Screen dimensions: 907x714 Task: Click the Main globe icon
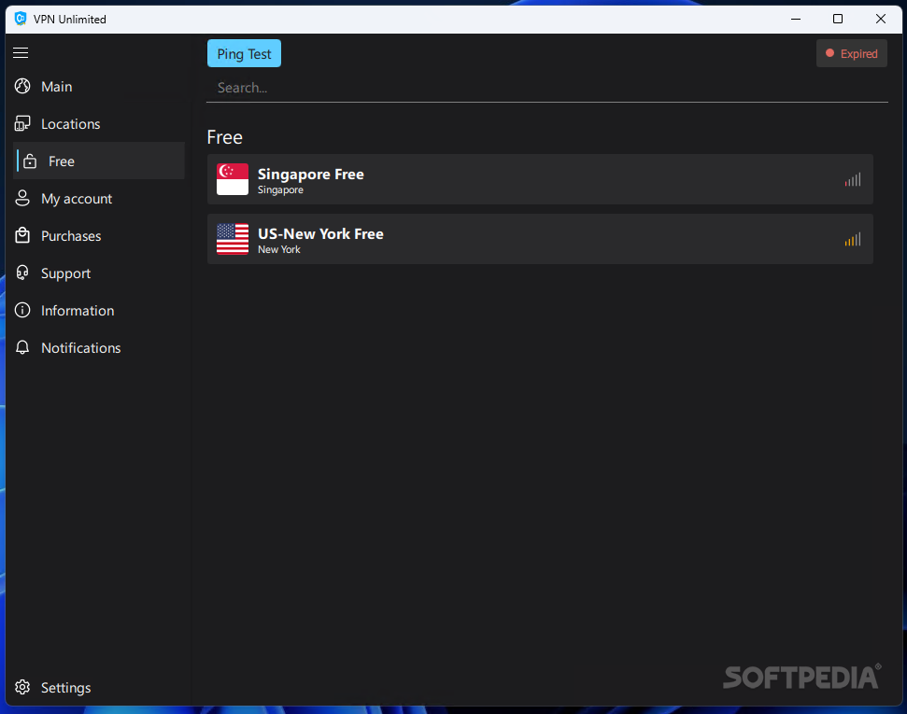click(22, 86)
